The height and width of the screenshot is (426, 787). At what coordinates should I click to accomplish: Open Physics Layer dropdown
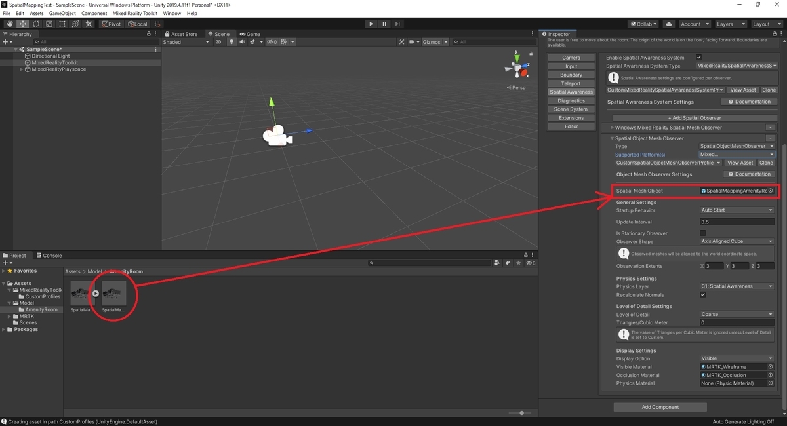click(x=737, y=286)
